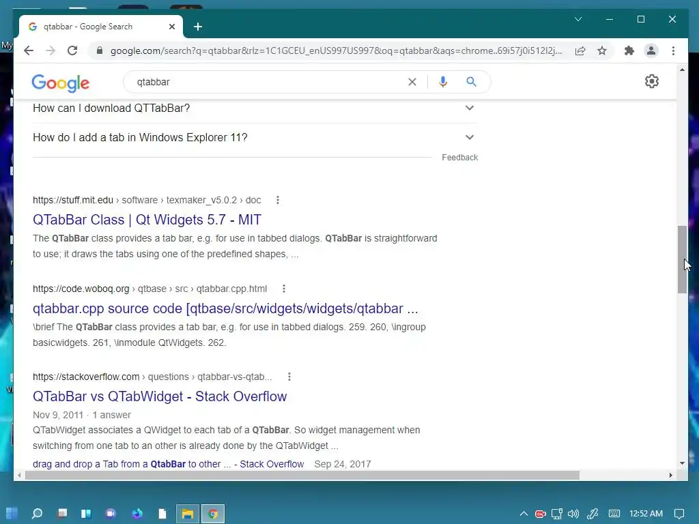Image resolution: width=699 pixels, height=524 pixels.
Task: Open the touch keyboard tray icon
Action: (614, 514)
